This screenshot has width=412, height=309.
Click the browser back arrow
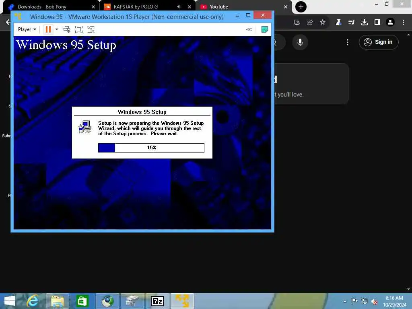[x=8, y=22]
